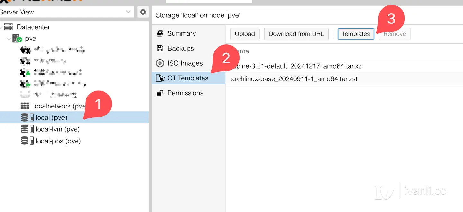Click the local-pbs storage disk icon
463x212 pixels.
tap(27, 141)
